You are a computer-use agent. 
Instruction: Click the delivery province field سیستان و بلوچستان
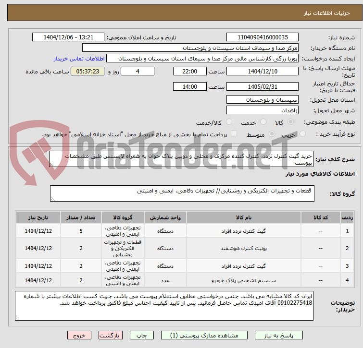[x=263, y=99]
